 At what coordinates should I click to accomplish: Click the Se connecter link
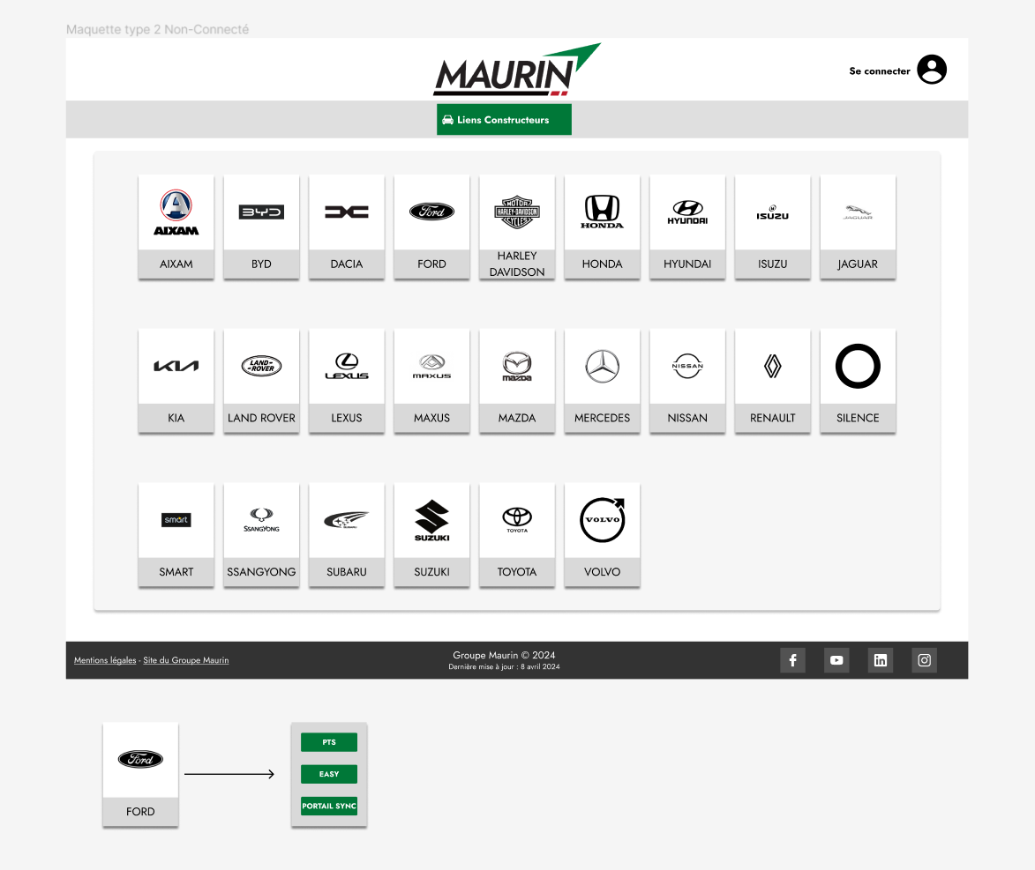click(879, 71)
